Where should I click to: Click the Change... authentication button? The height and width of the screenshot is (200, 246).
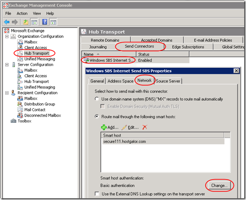219,185
